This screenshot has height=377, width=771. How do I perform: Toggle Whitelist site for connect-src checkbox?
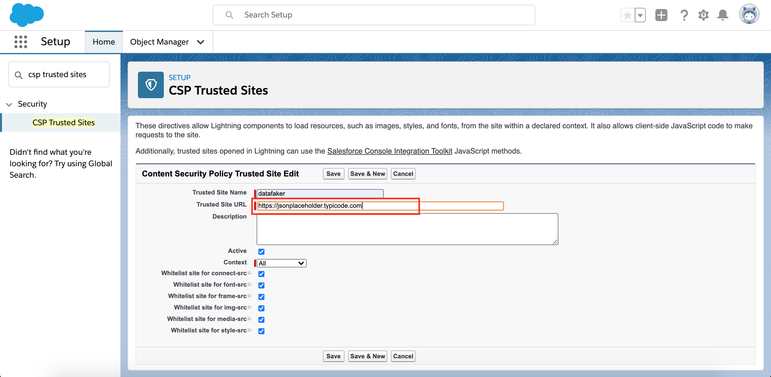(261, 274)
